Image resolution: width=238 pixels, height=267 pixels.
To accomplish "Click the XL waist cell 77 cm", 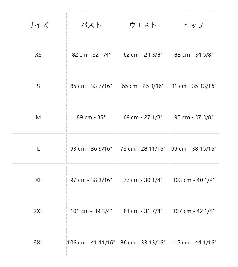I will pyautogui.click(x=143, y=180).
